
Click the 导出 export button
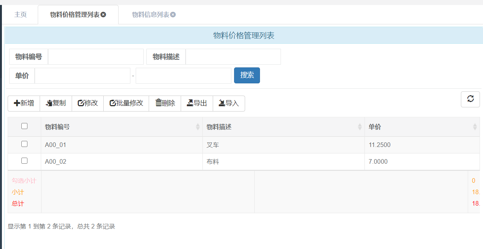pyautogui.click(x=197, y=103)
